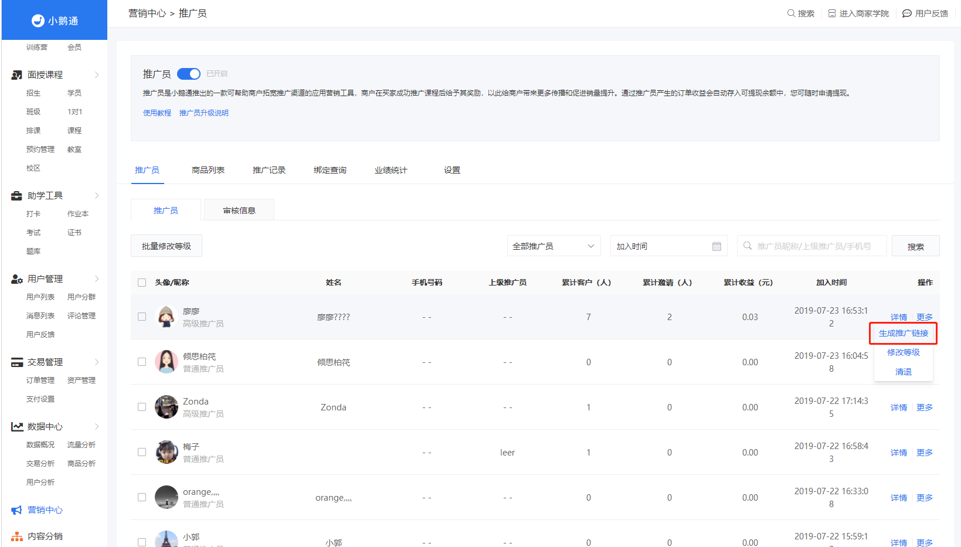
Task: Tick checkbox for 倾思柏芃 row
Action: (142, 362)
